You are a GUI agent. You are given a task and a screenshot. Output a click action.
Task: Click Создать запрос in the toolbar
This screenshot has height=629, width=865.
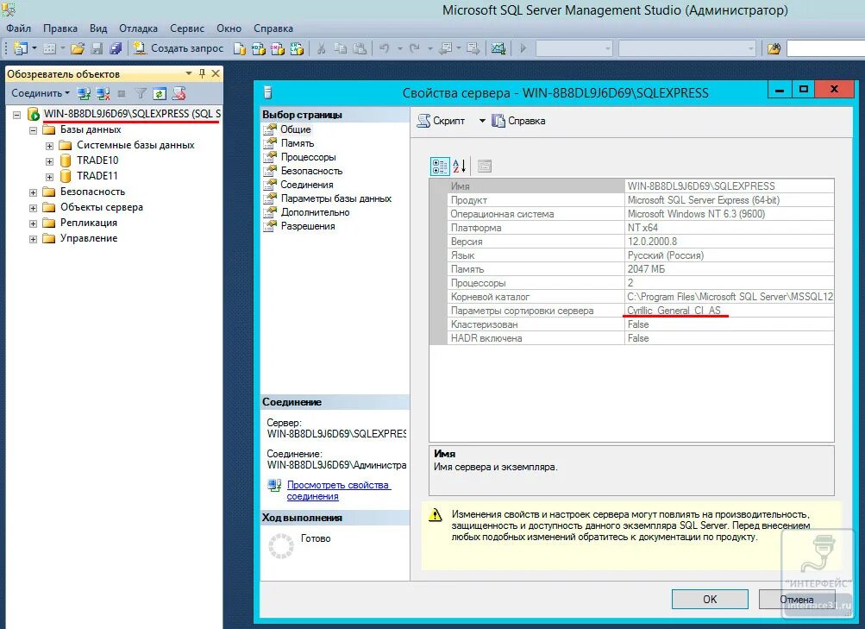coord(179,48)
